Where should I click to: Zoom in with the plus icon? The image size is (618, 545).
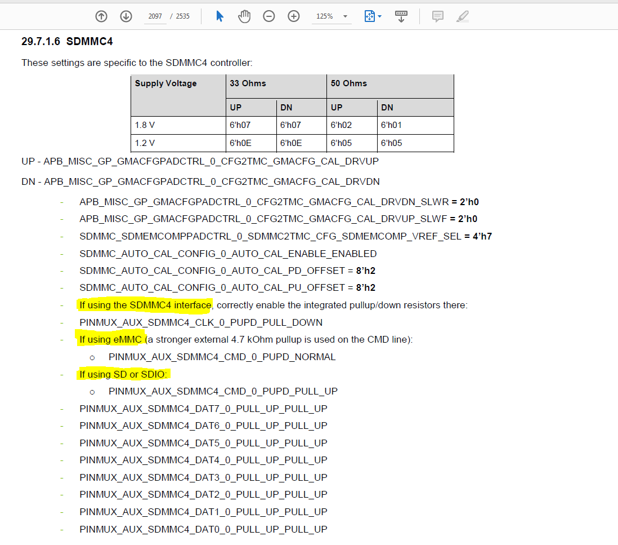tap(294, 16)
